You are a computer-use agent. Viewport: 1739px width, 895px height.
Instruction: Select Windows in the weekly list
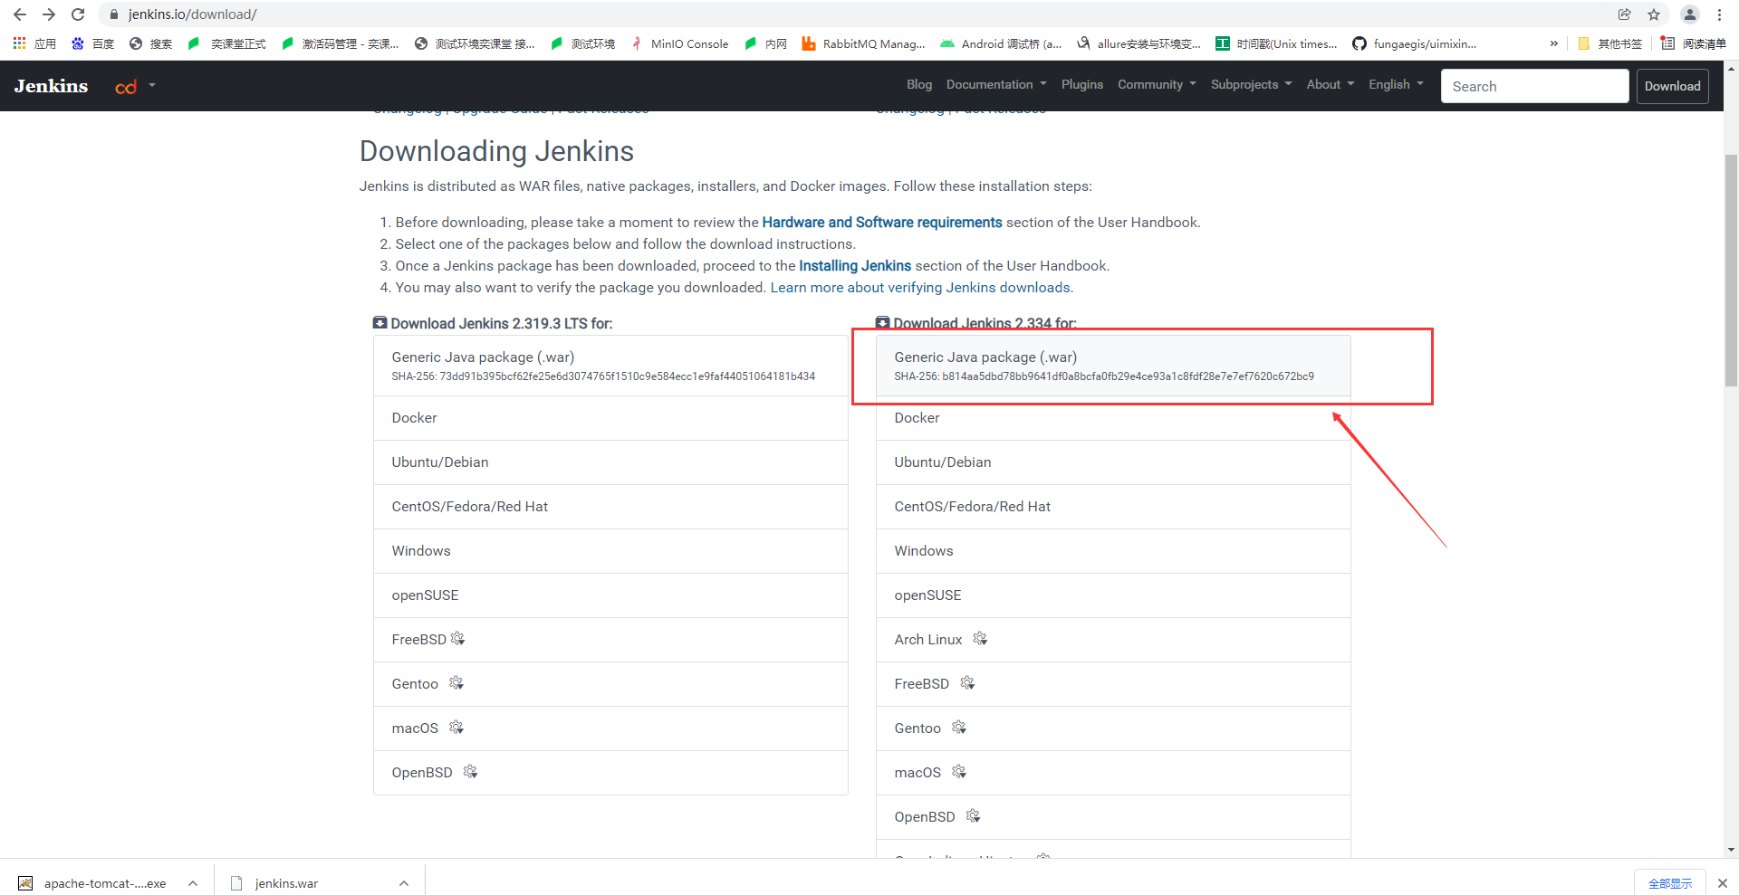click(1113, 551)
